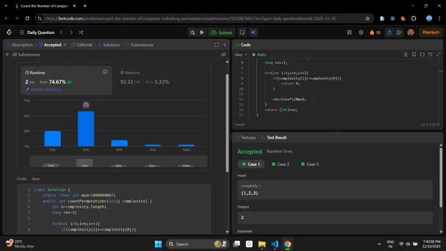446x251 pixels.
Task: Run the code with play icon
Action: (x=202, y=32)
